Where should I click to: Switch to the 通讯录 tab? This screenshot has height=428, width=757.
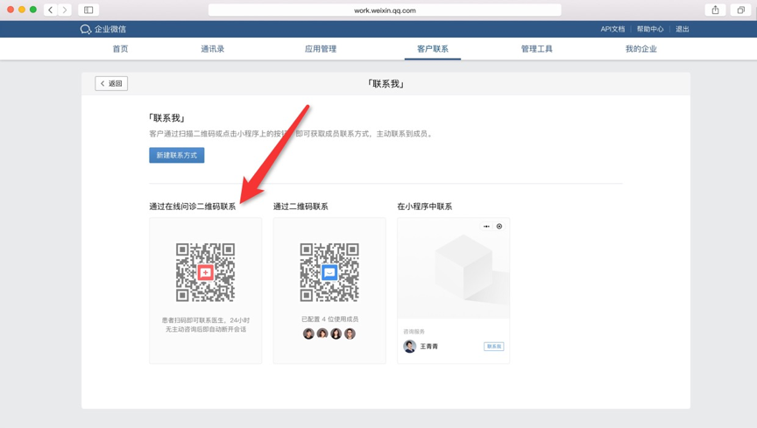pyautogui.click(x=212, y=49)
